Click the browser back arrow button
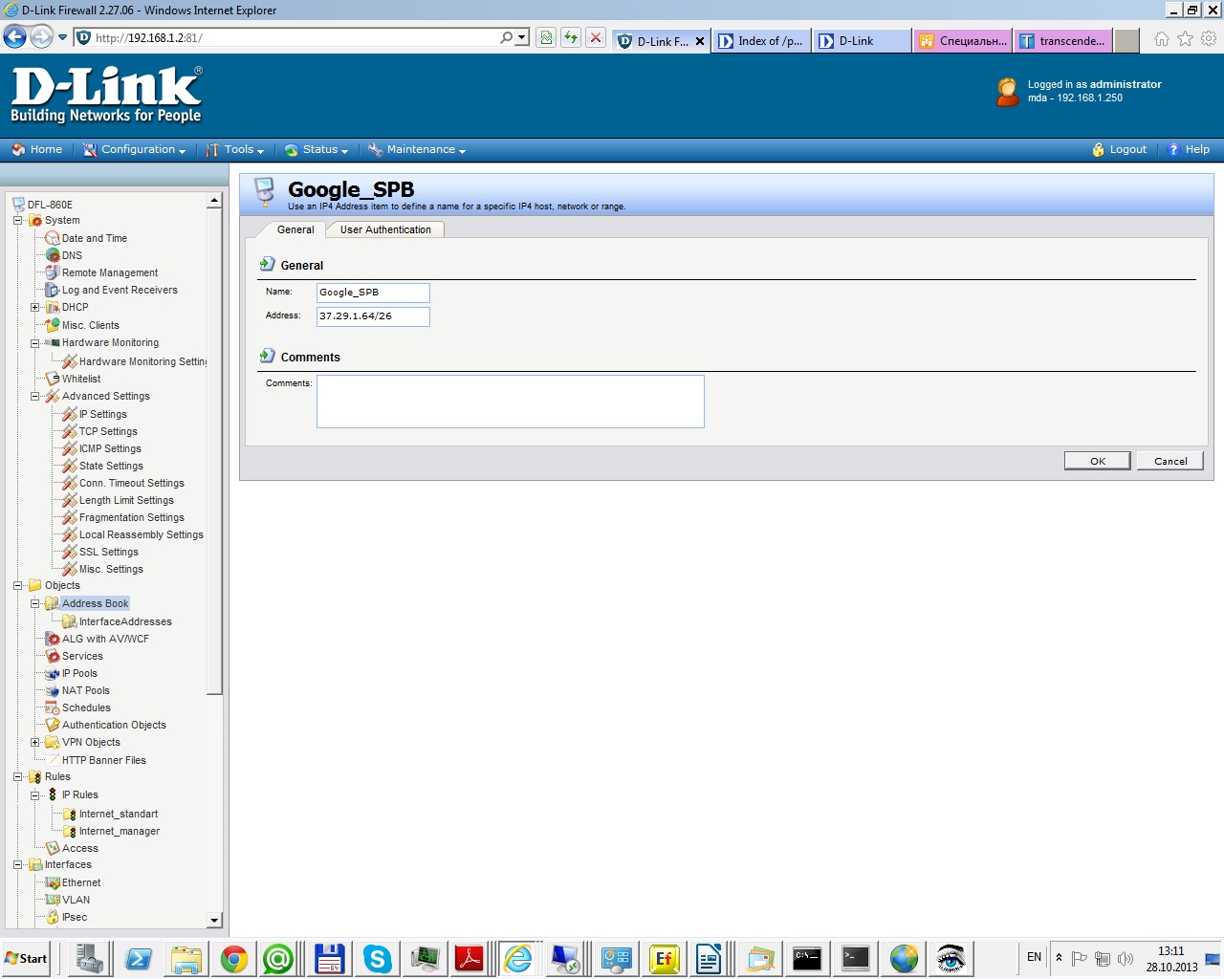The height and width of the screenshot is (979, 1224). pyautogui.click(x=14, y=37)
